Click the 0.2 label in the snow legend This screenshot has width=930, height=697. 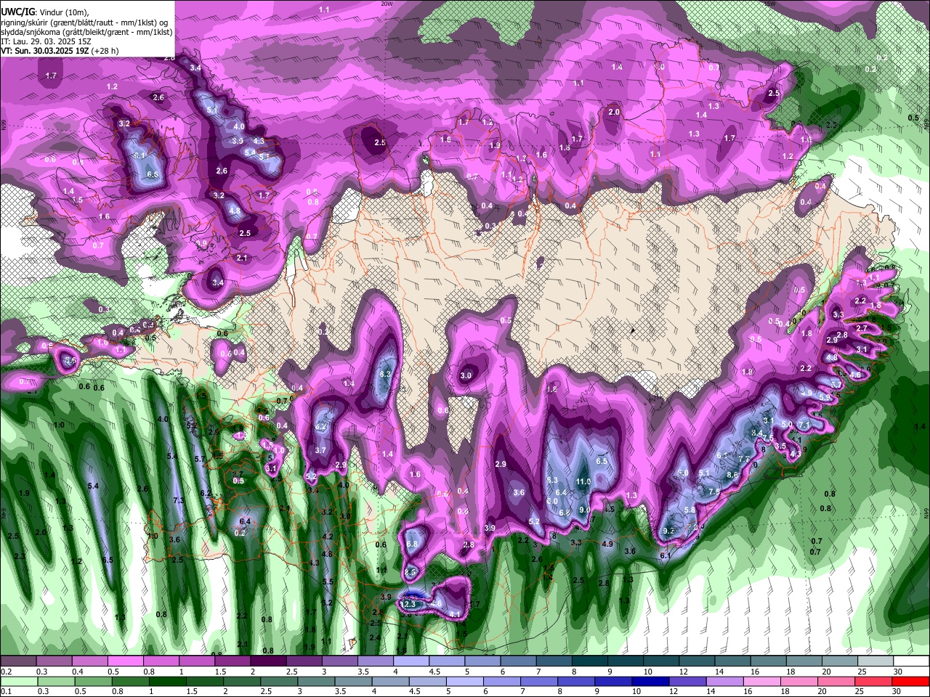point(6,672)
